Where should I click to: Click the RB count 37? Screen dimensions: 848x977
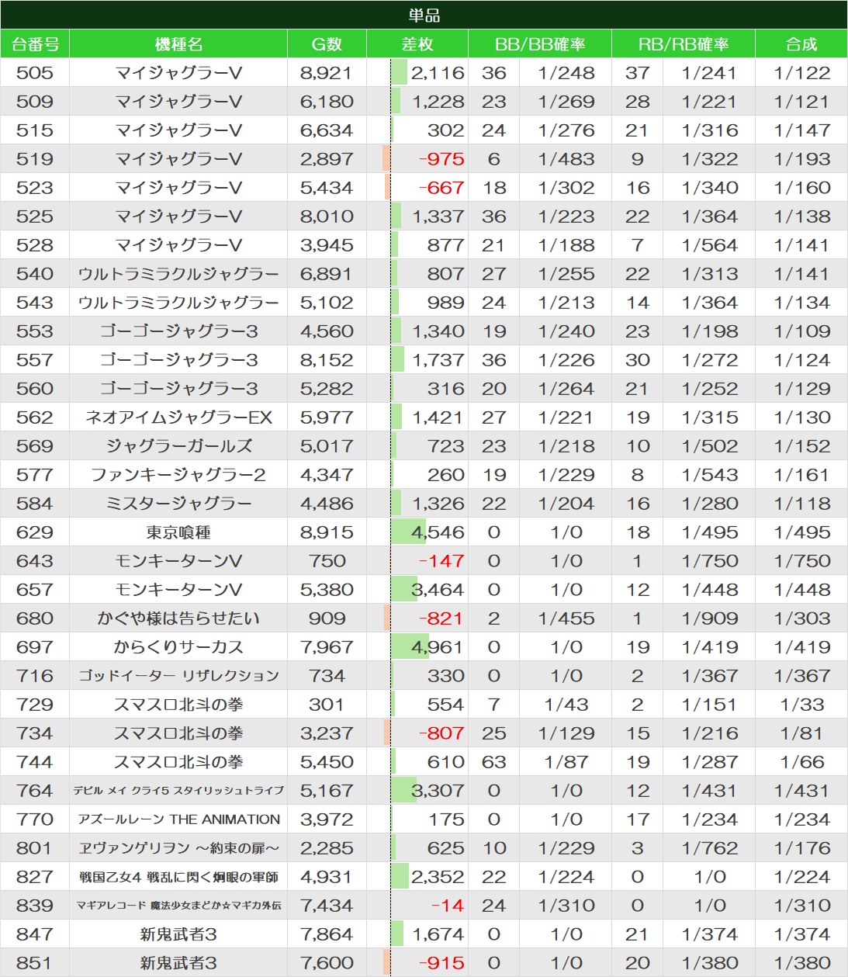638,73
